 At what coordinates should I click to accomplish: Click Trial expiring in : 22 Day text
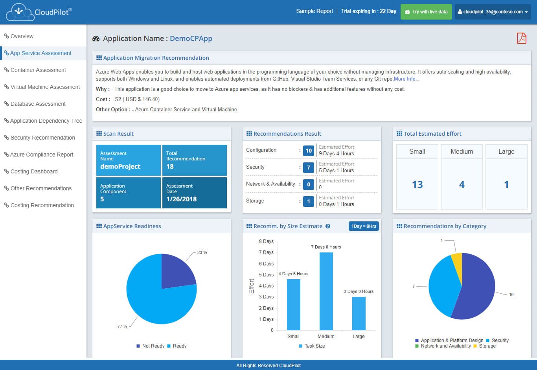(x=369, y=11)
